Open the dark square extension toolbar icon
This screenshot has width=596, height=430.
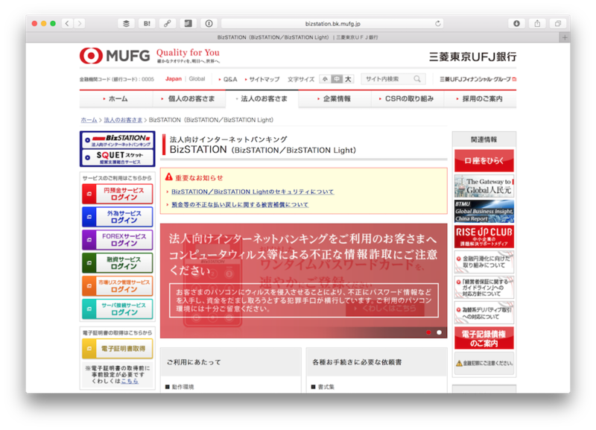pos(188,24)
